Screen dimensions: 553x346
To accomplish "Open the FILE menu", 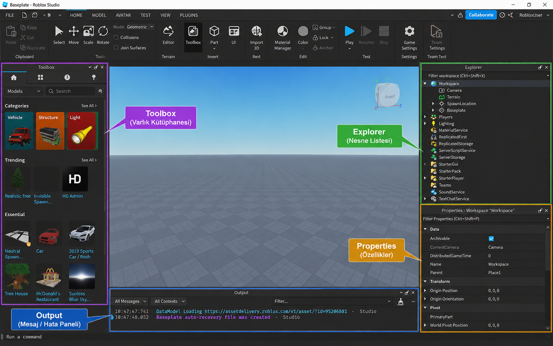I will tap(10, 15).
